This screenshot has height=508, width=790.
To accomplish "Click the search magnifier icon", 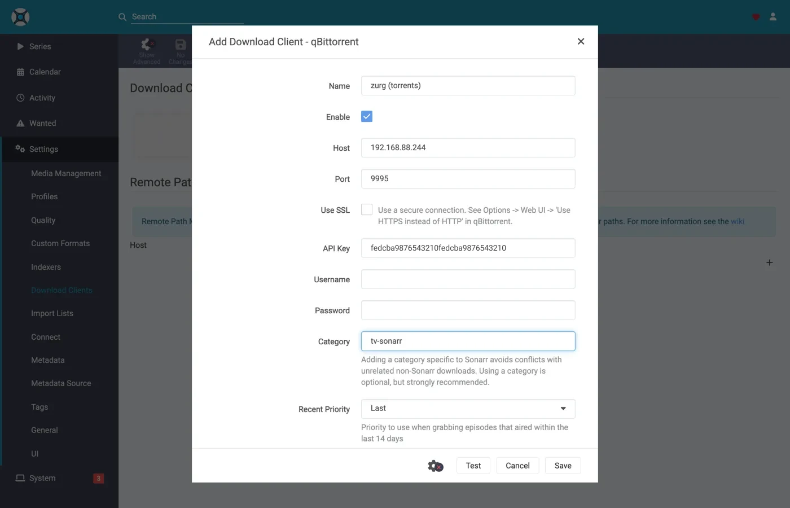I will (x=122, y=17).
